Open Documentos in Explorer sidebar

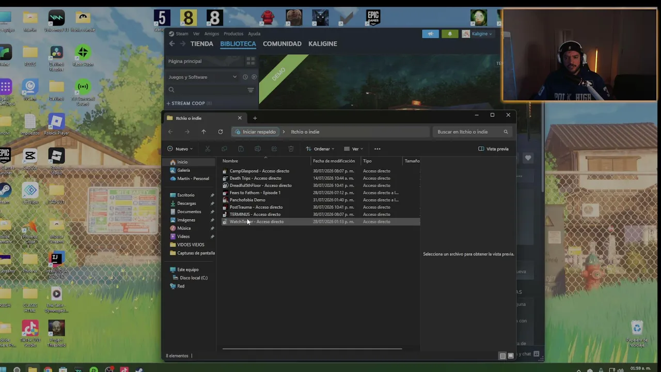190,212
